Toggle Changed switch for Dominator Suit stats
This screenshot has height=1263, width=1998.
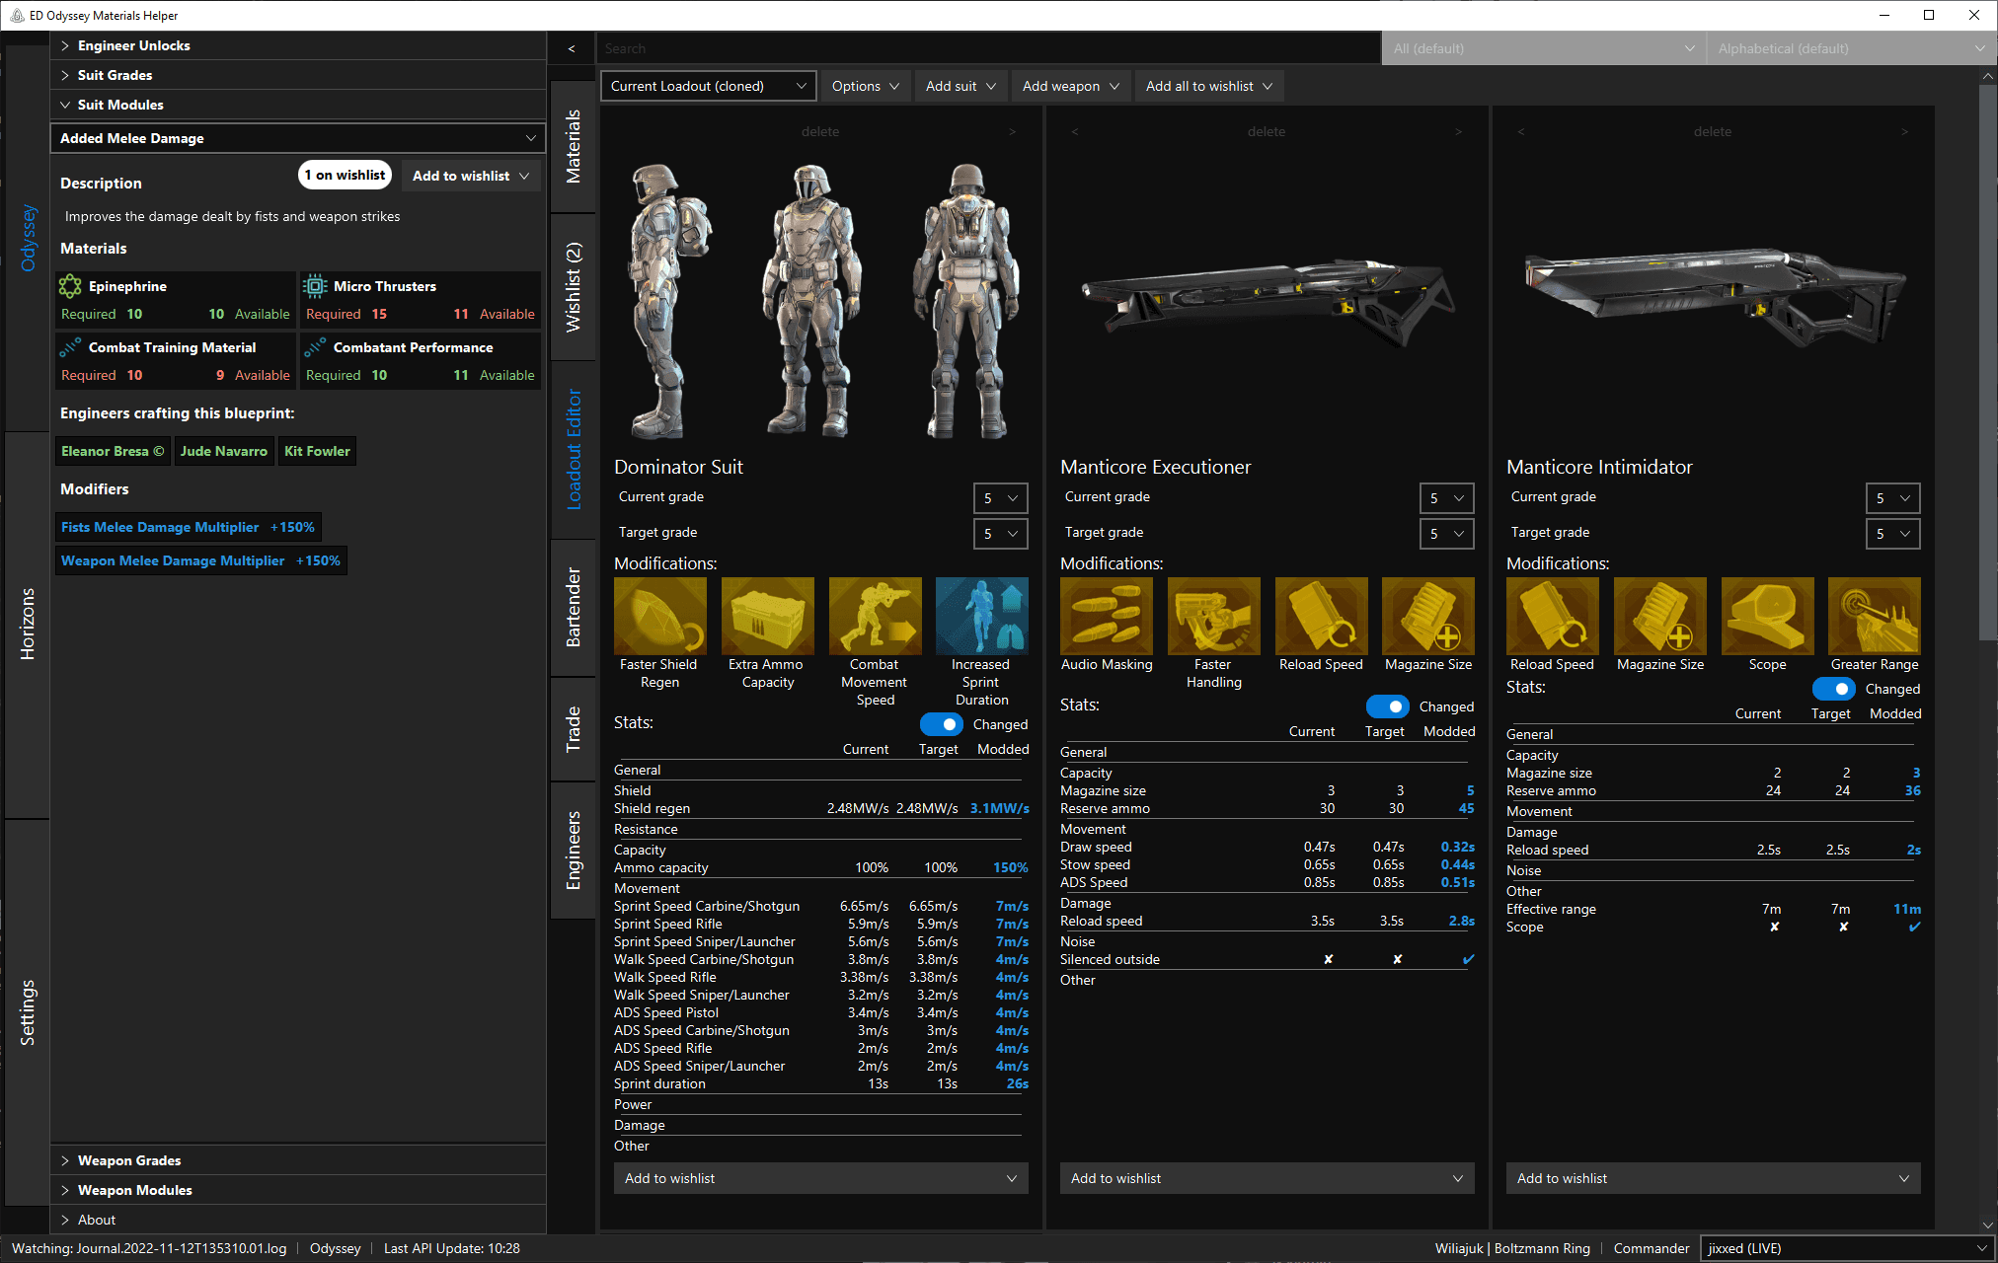coord(941,724)
